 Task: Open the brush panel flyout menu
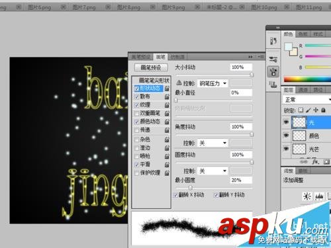[261, 57]
